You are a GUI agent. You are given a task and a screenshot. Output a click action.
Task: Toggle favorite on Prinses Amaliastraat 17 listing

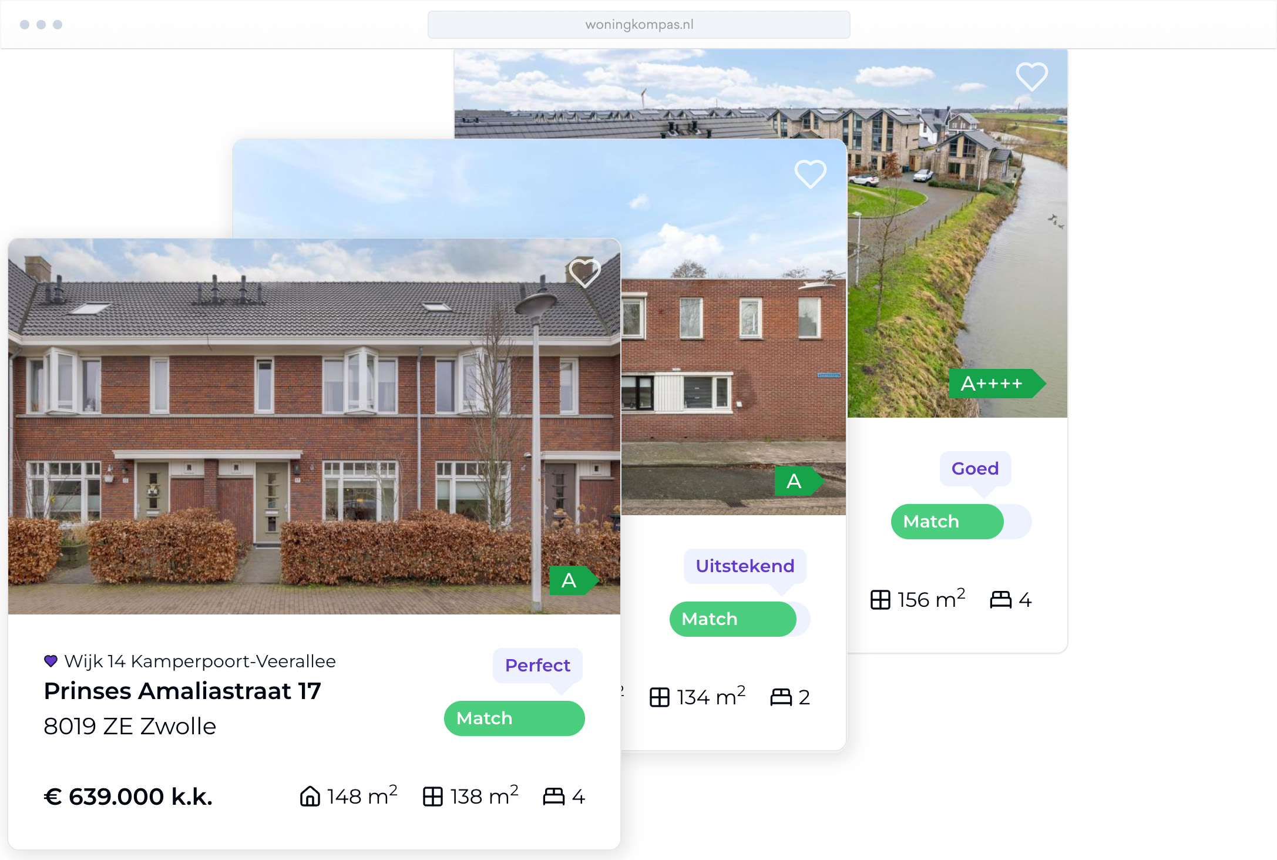pyautogui.click(x=583, y=273)
